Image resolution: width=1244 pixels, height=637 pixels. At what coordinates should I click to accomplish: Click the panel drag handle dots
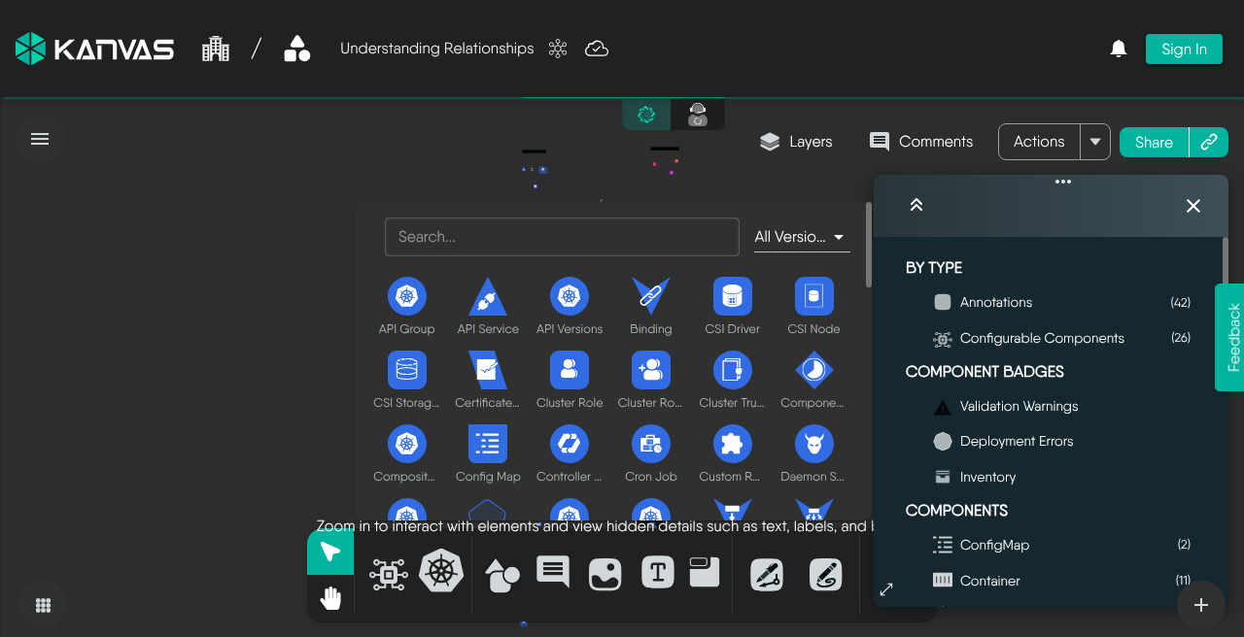pyautogui.click(x=1063, y=182)
